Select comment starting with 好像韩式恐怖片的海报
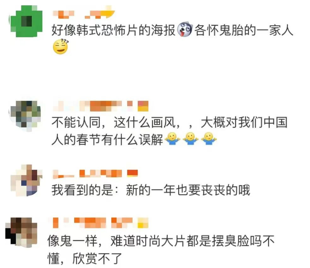This screenshot has width=310, height=268. [x=172, y=39]
